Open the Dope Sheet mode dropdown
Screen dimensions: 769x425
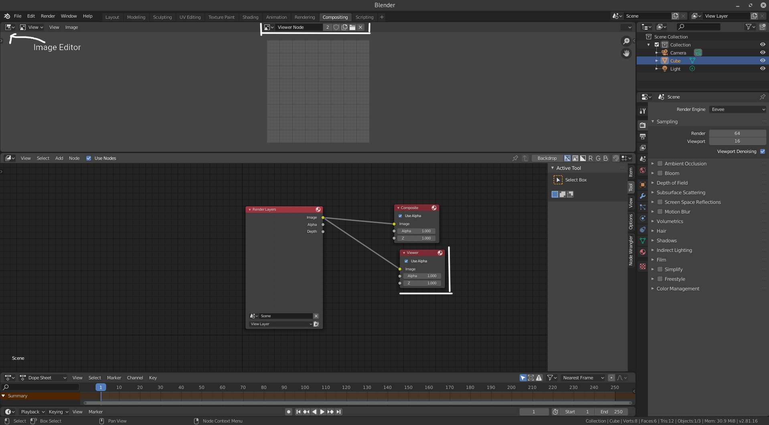click(x=43, y=378)
